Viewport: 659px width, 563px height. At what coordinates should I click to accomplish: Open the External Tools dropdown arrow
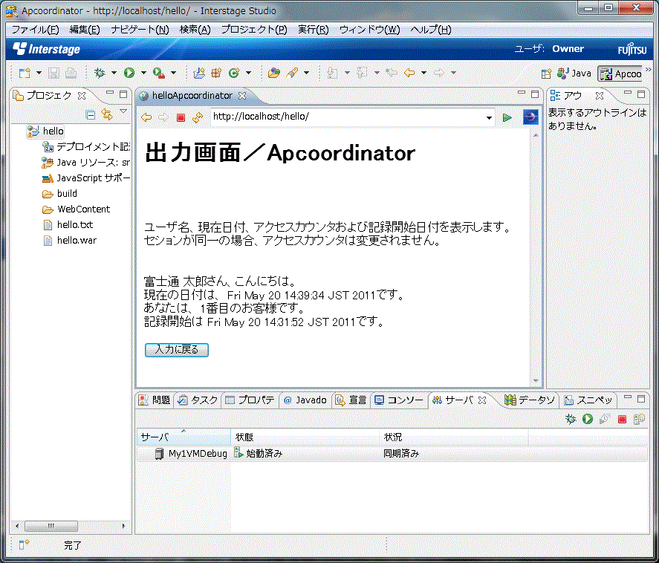coord(173,73)
